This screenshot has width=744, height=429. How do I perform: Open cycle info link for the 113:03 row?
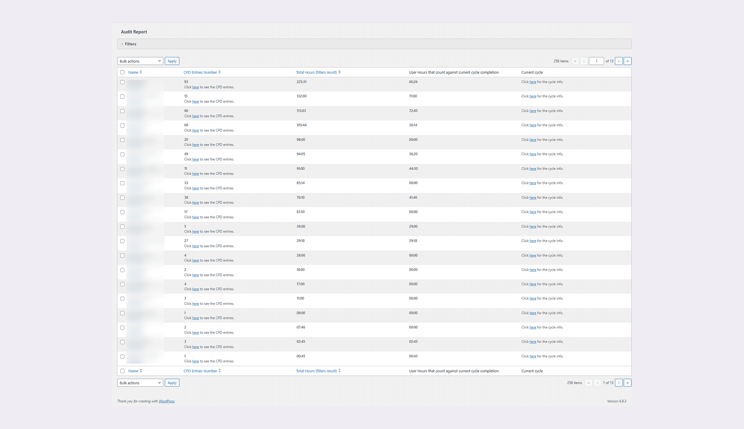click(533, 111)
